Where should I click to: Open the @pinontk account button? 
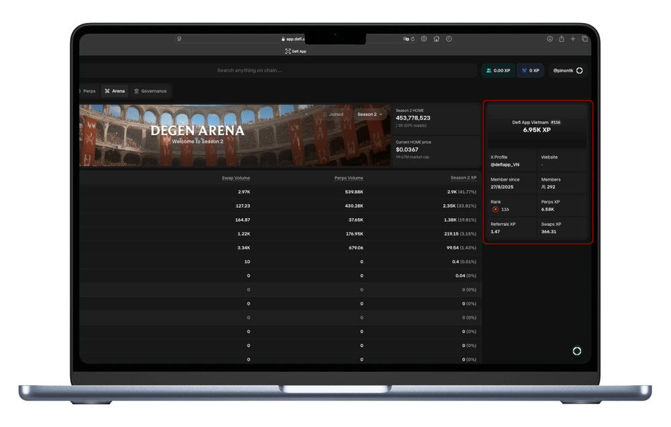pyautogui.click(x=567, y=71)
